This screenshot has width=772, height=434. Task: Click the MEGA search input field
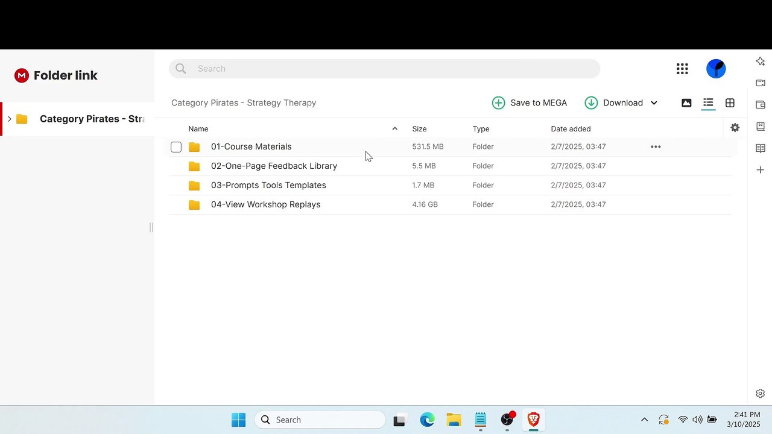(x=384, y=69)
